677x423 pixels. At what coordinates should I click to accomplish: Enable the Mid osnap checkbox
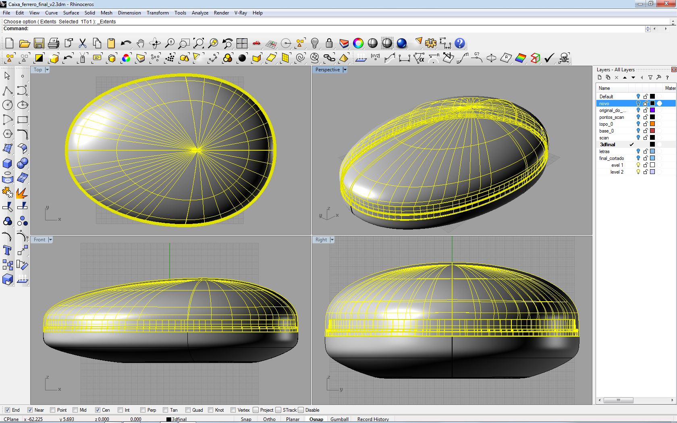(x=75, y=410)
